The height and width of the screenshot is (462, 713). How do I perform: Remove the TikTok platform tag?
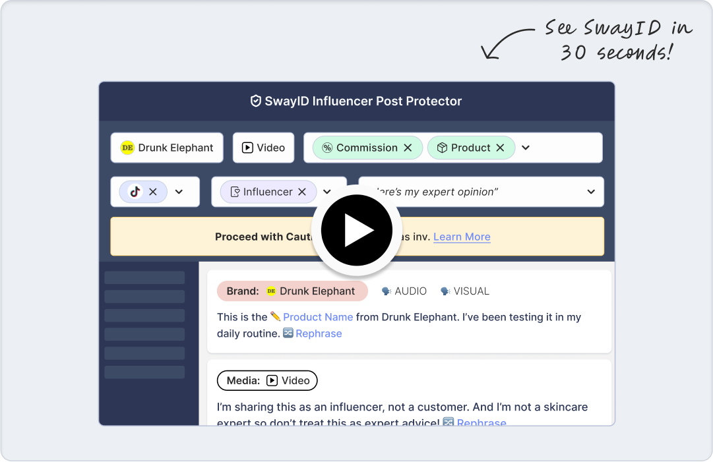point(153,192)
